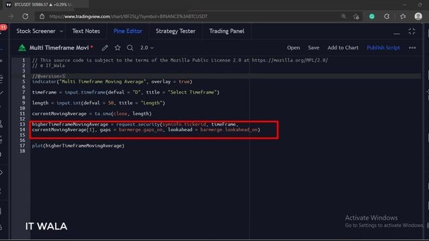The width and height of the screenshot is (429, 241).
Task: Click the Mozilla license comment on line 1
Action: pos(180,60)
